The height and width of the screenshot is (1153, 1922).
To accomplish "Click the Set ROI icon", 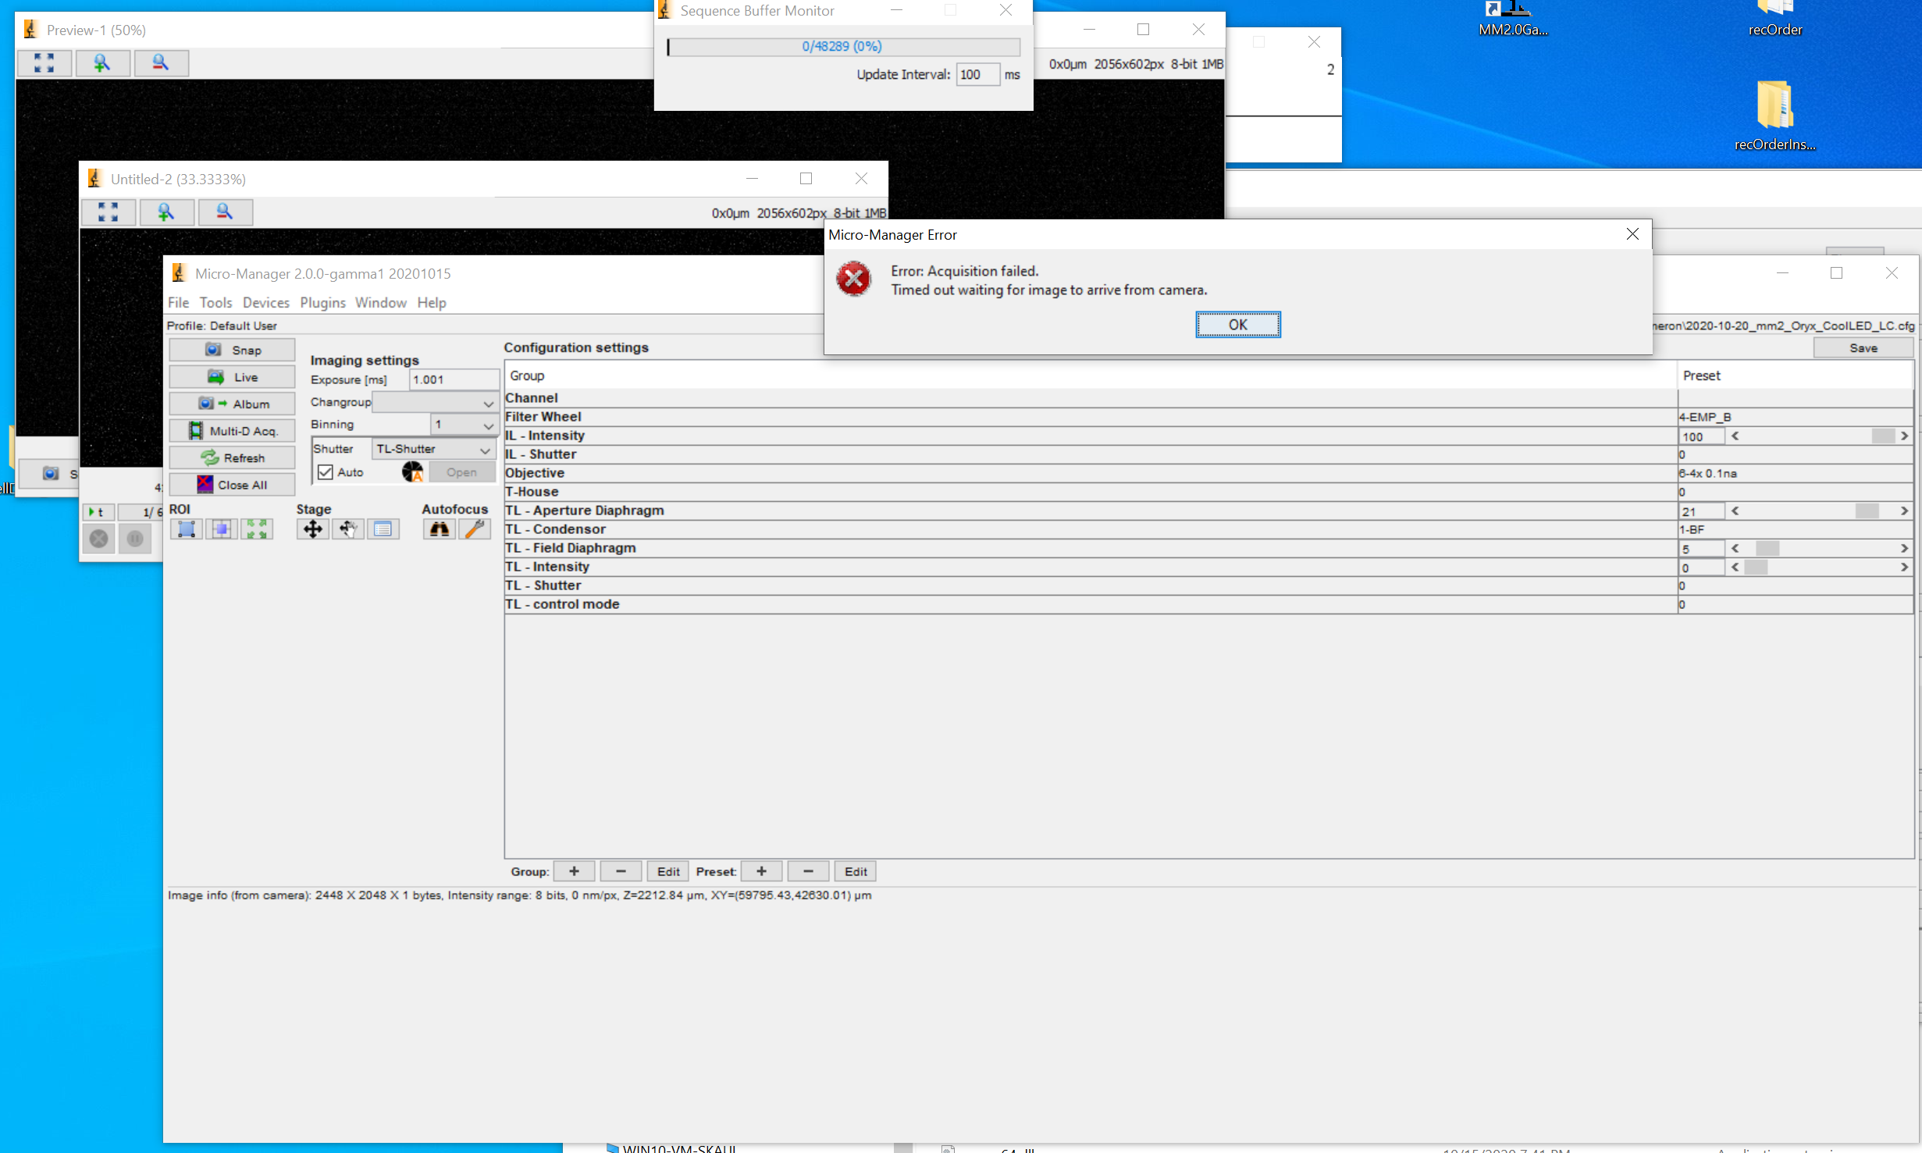I will [x=187, y=529].
